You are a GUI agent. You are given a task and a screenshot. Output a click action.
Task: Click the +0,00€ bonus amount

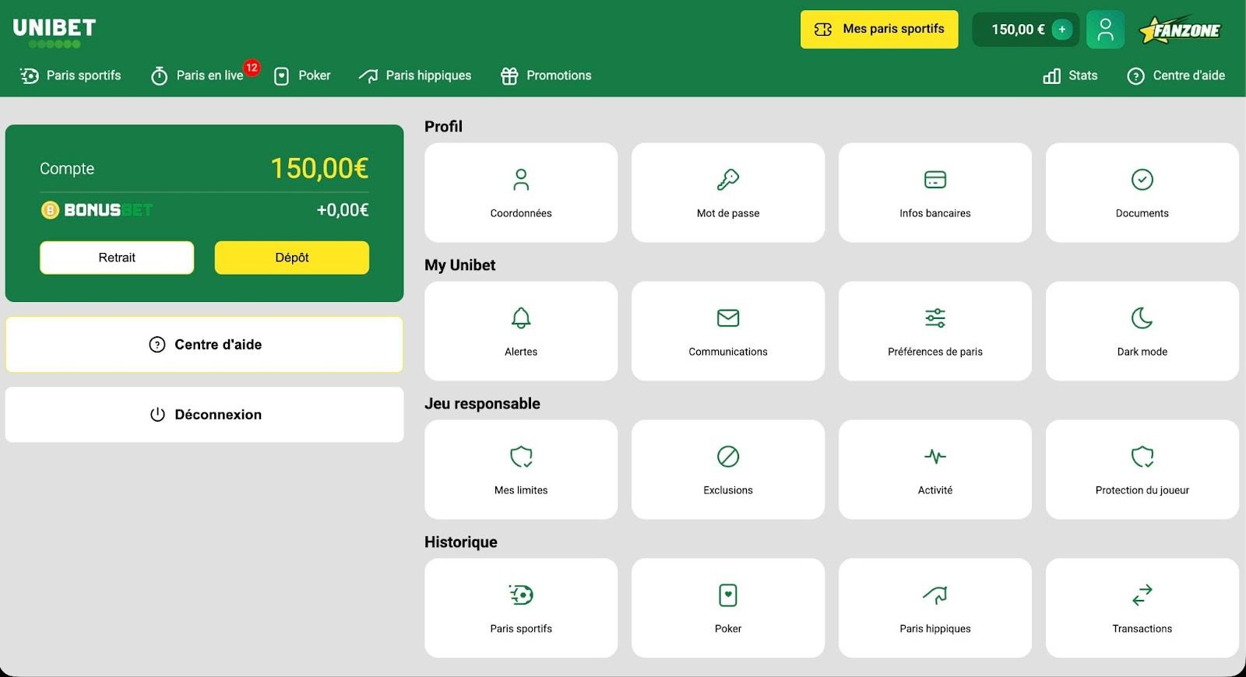tap(343, 210)
